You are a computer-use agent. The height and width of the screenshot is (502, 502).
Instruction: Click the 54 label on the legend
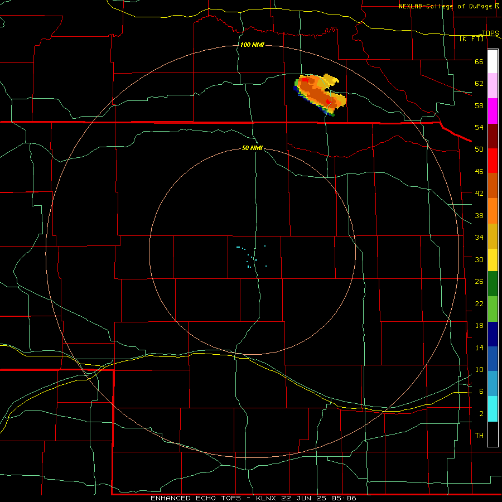(x=479, y=127)
